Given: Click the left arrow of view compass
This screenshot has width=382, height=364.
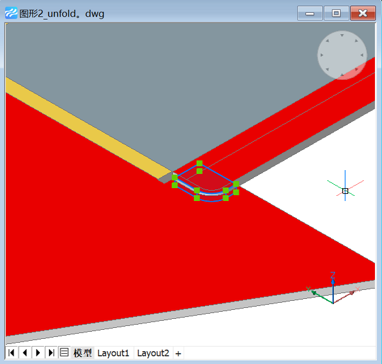Looking at the screenshot, I should pos(322,55).
